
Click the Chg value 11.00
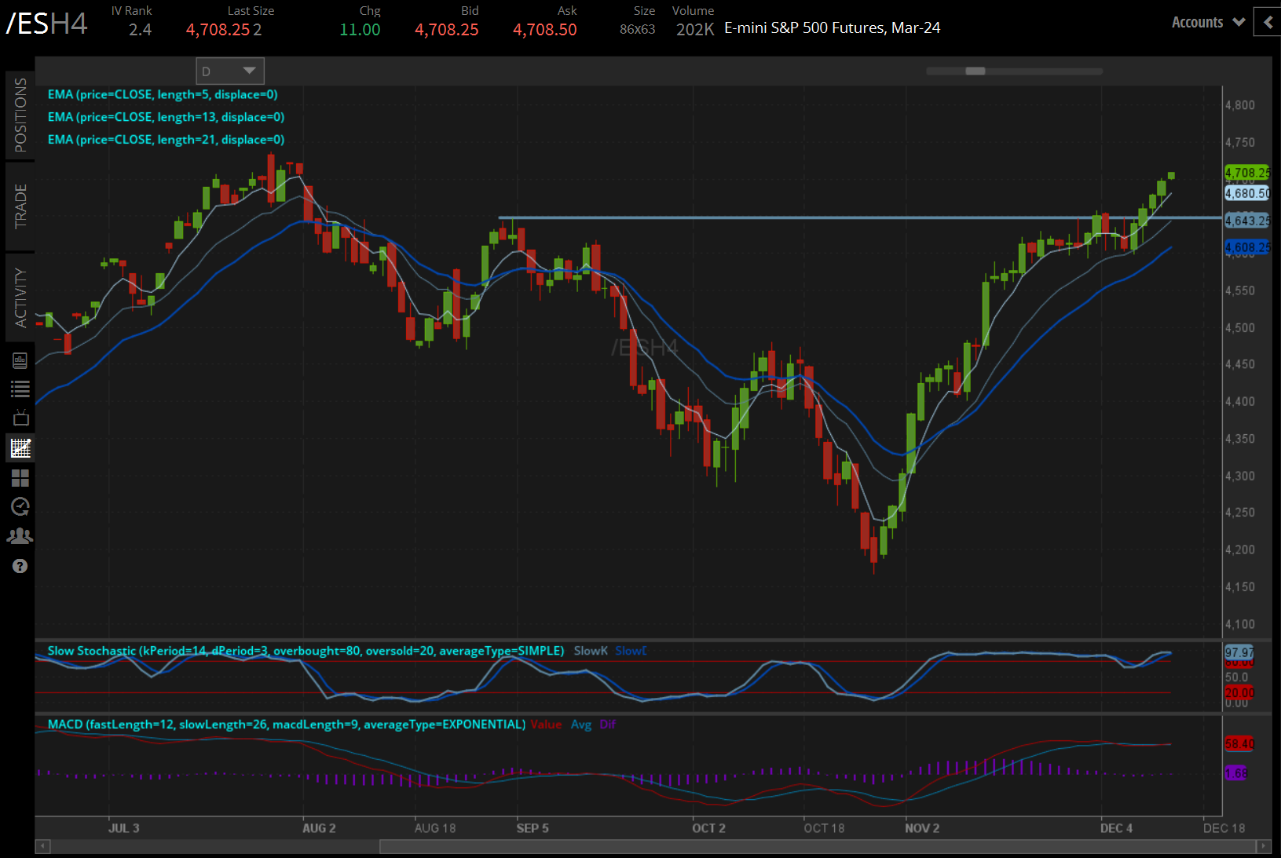[x=360, y=30]
